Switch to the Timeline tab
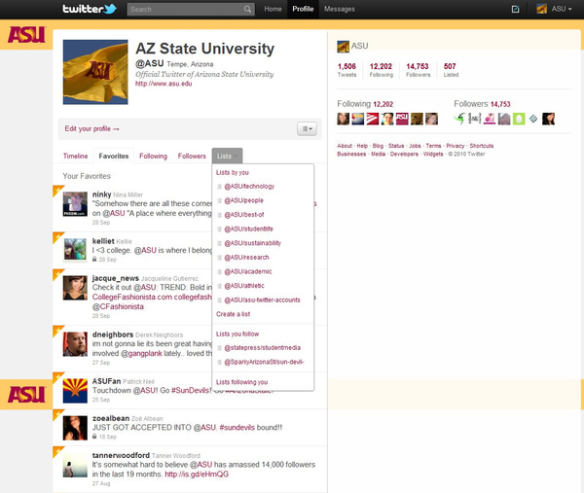584x493 pixels. (75, 156)
